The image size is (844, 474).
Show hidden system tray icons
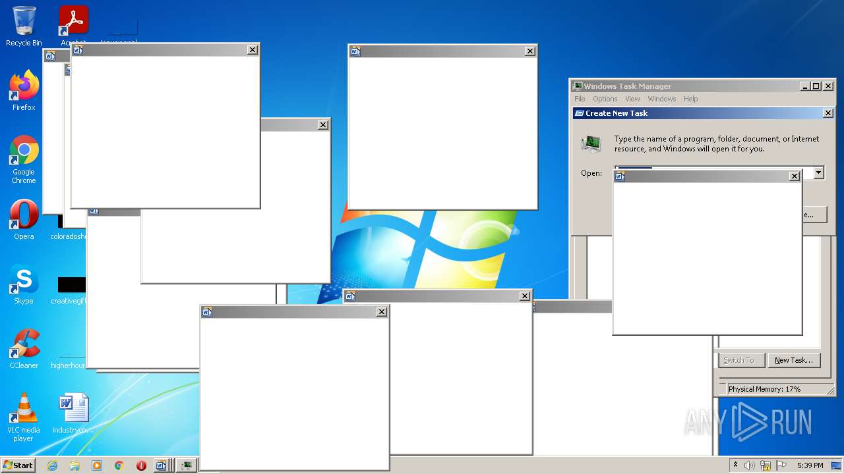pyautogui.click(x=735, y=465)
